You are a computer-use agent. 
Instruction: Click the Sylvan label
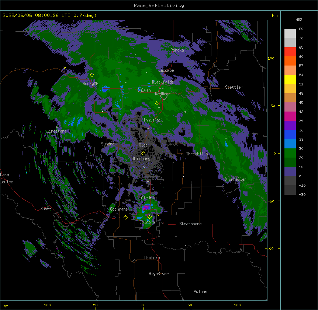(x=144, y=90)
